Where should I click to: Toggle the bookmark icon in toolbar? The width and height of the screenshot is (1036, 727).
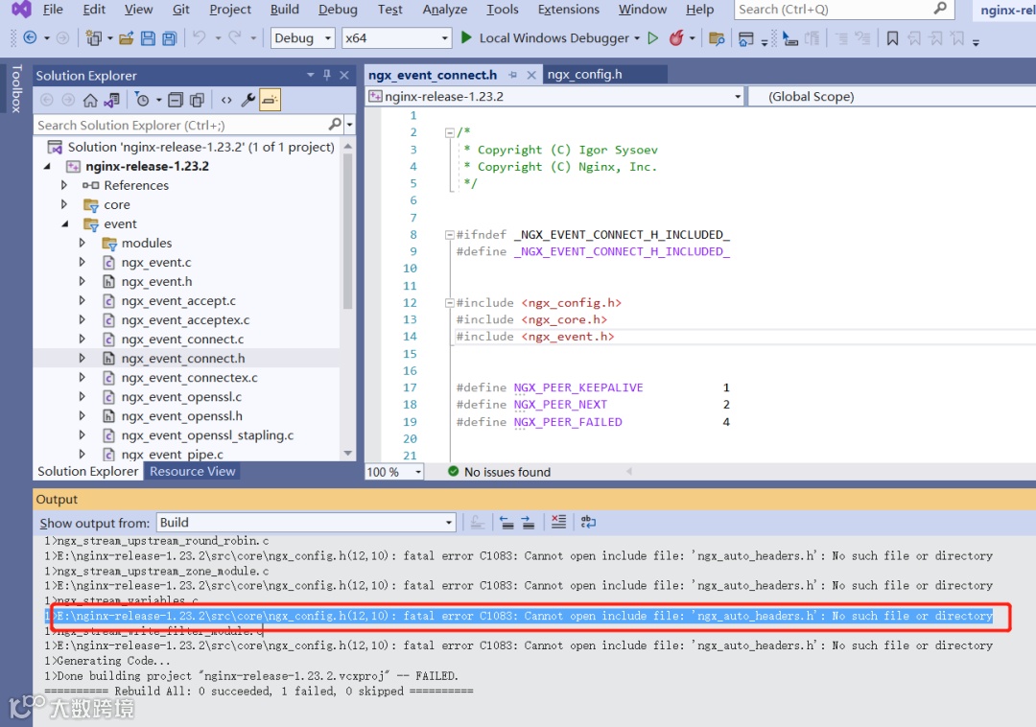pos(892,38)
